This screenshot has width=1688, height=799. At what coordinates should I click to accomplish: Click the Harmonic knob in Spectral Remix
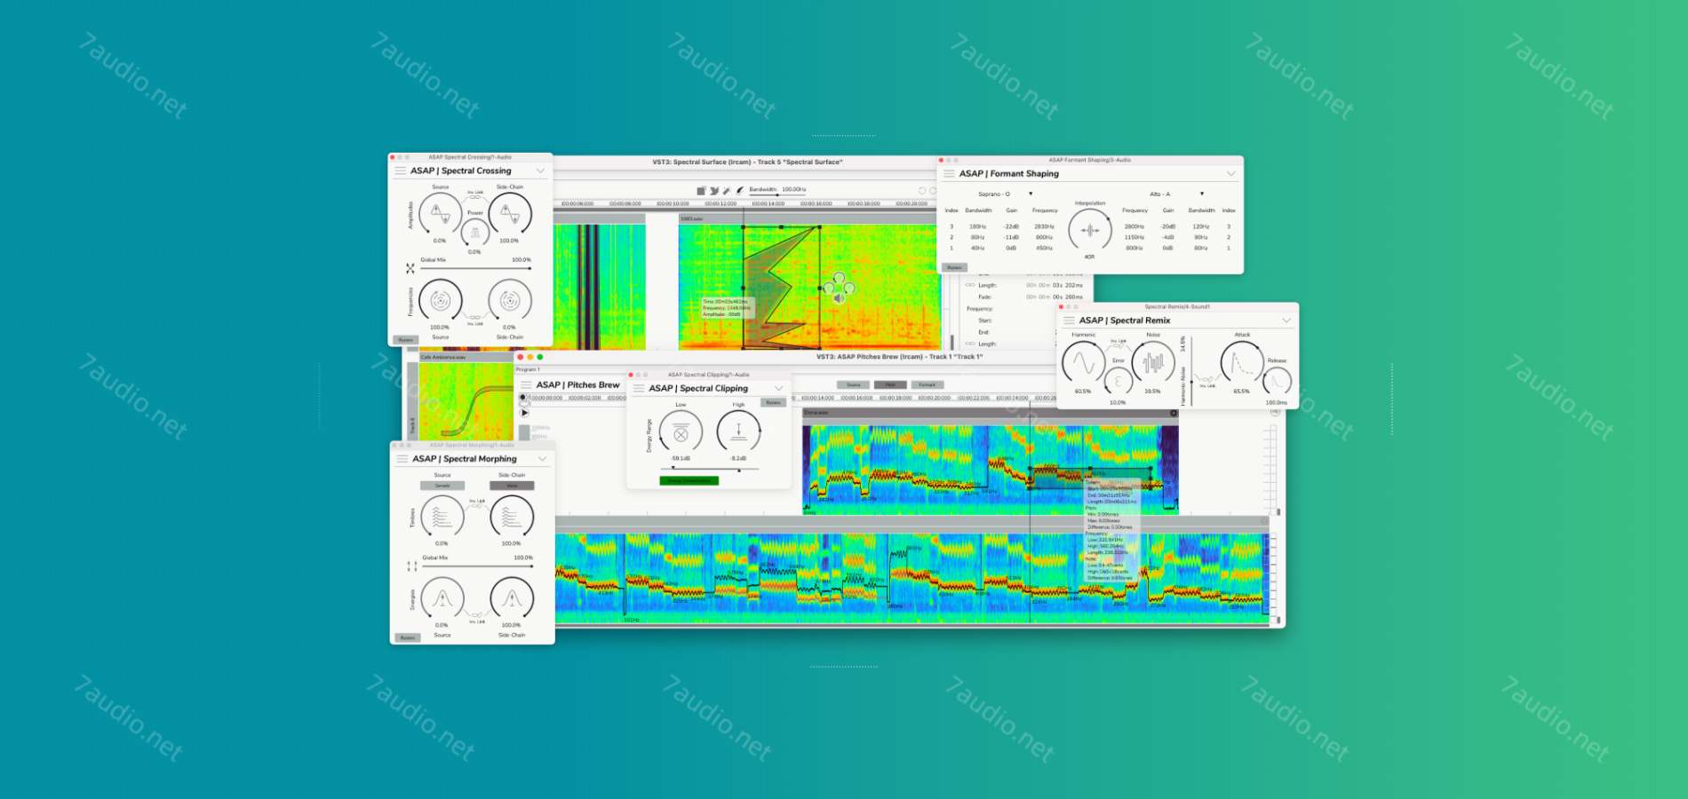(x=1083, y=362)
